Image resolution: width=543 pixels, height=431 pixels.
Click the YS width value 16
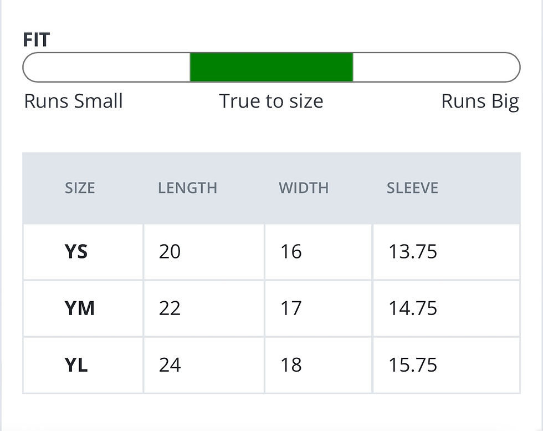point(291,252)
